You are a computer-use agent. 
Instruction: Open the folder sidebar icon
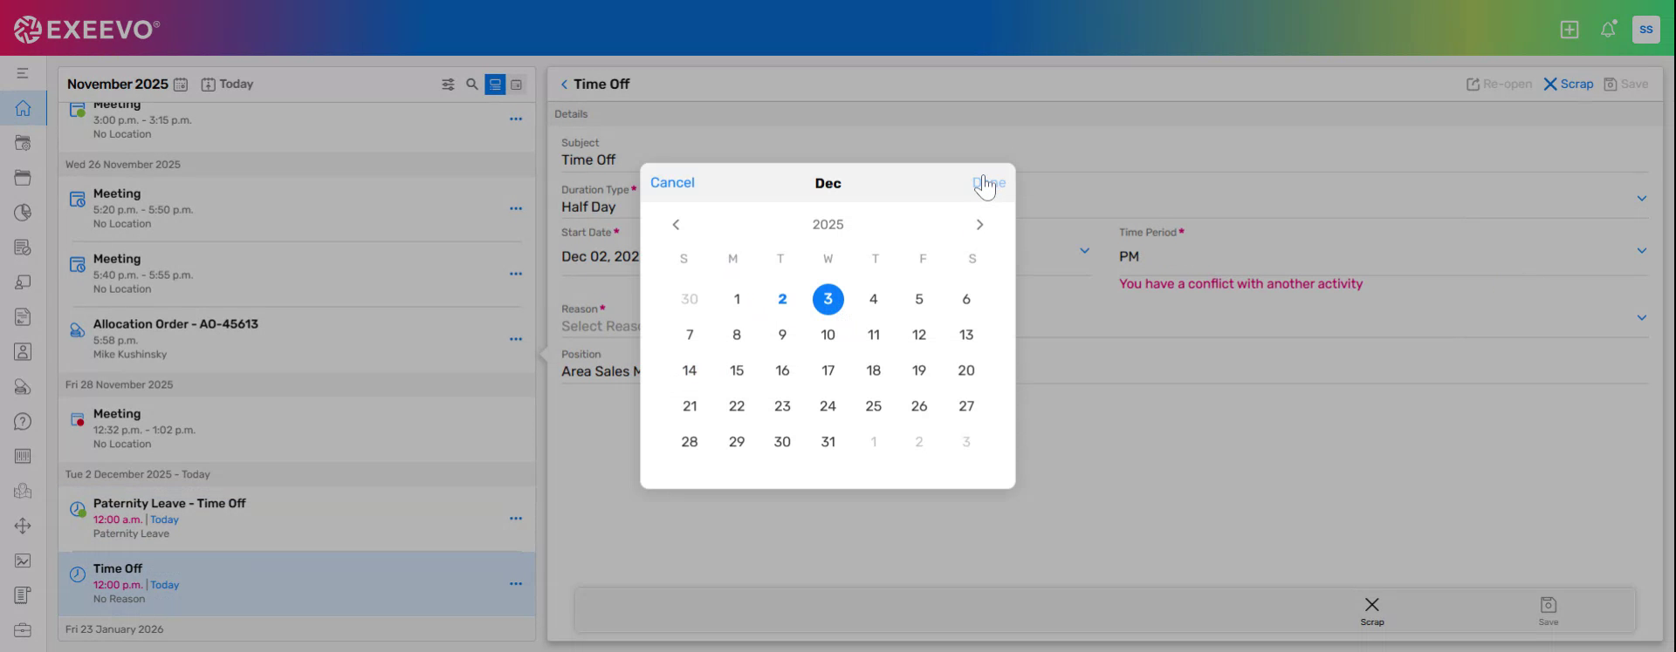pos(23,178)
